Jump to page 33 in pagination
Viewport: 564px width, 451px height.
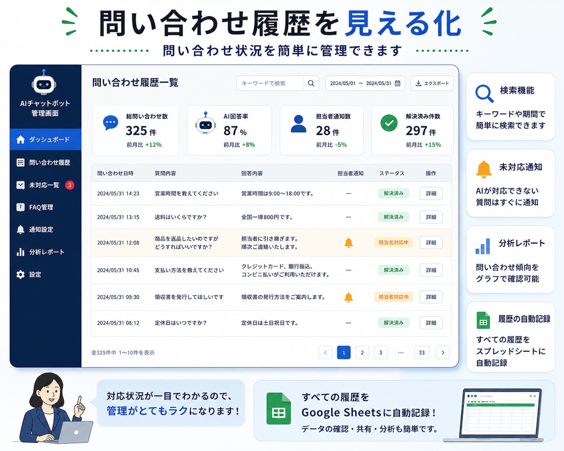(422, 353)
